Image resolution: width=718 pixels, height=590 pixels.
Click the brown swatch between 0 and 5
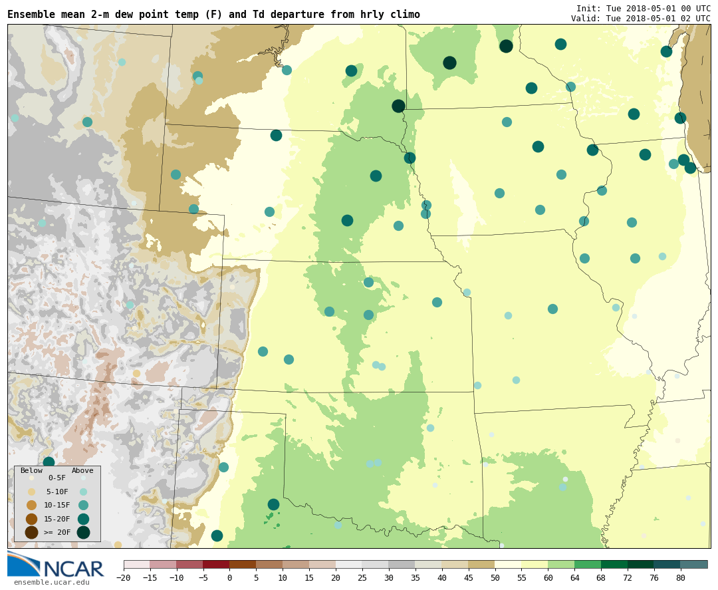(x=243, y=564)
